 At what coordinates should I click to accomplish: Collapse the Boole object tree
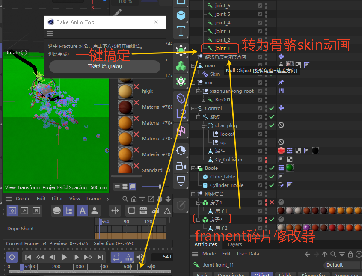coord(193,168)
